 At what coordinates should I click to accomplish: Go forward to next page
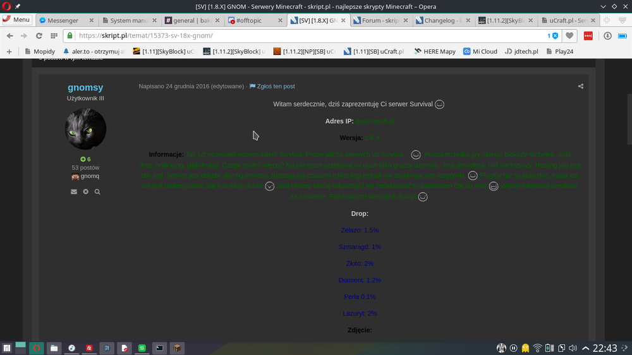point(24,36)
